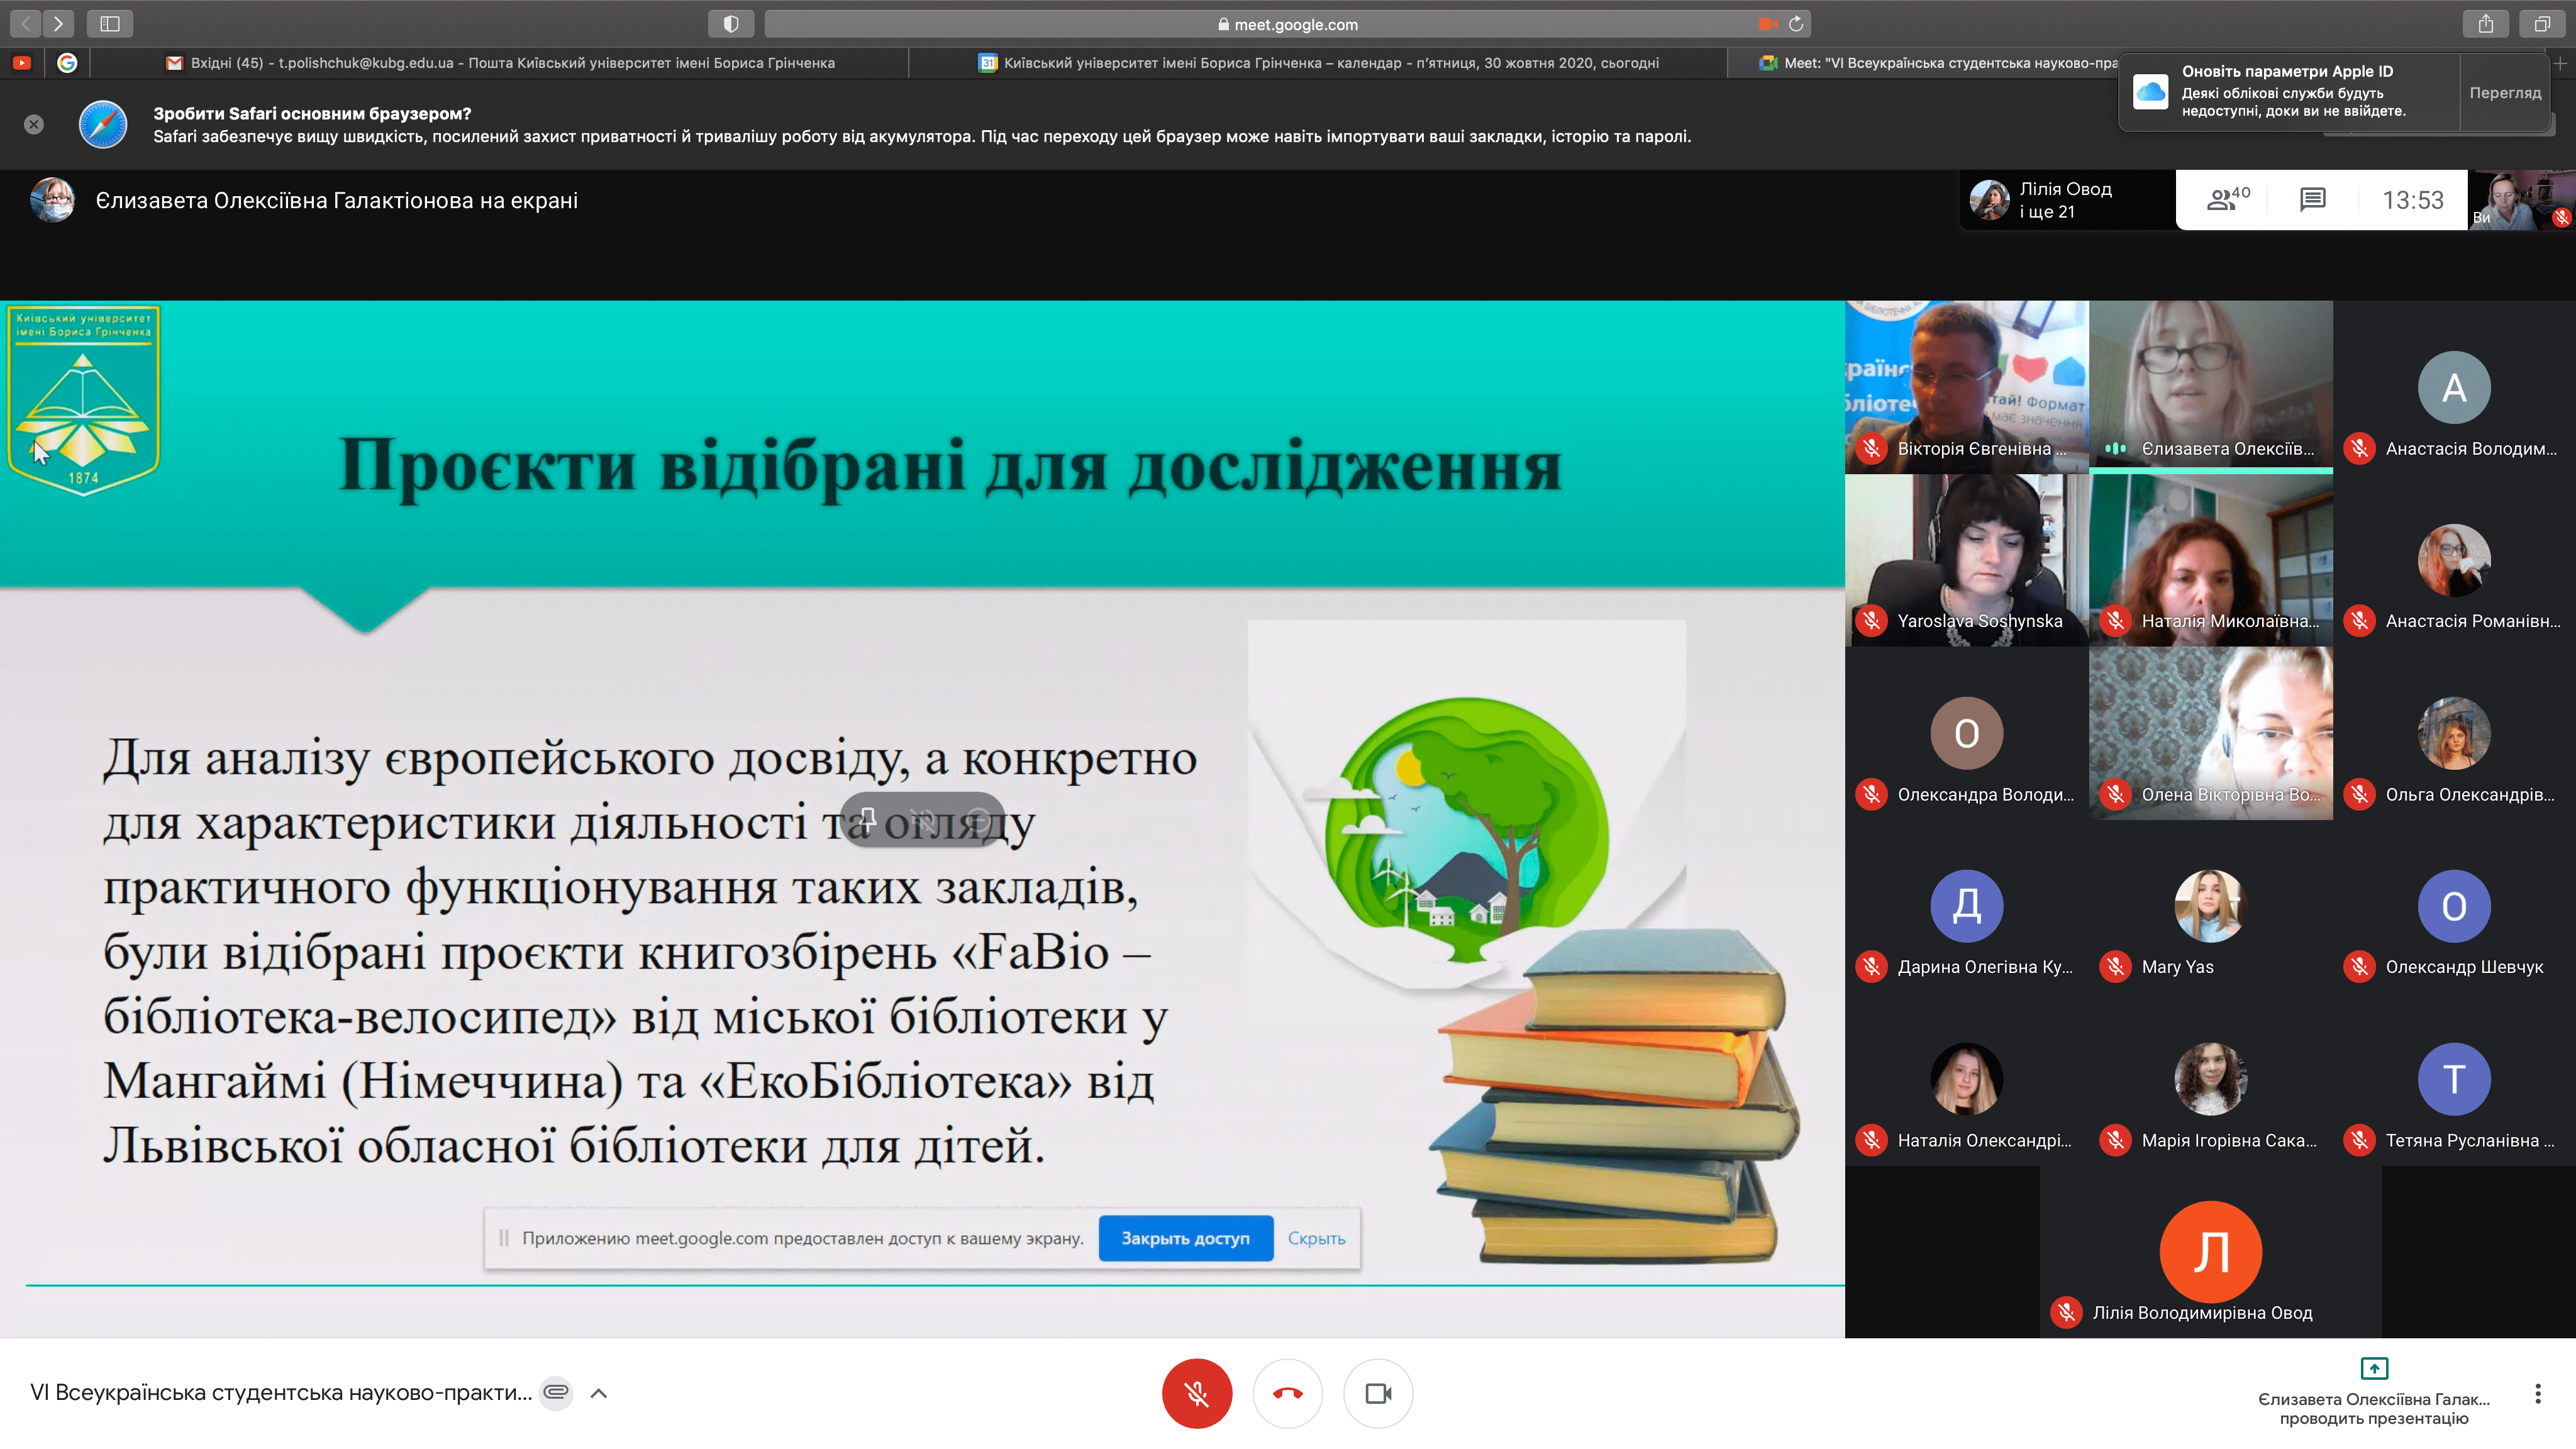Switch to the Gmail inbox tab
The width and height of the screenshot is (2576, 1449).
coord(500,63)
